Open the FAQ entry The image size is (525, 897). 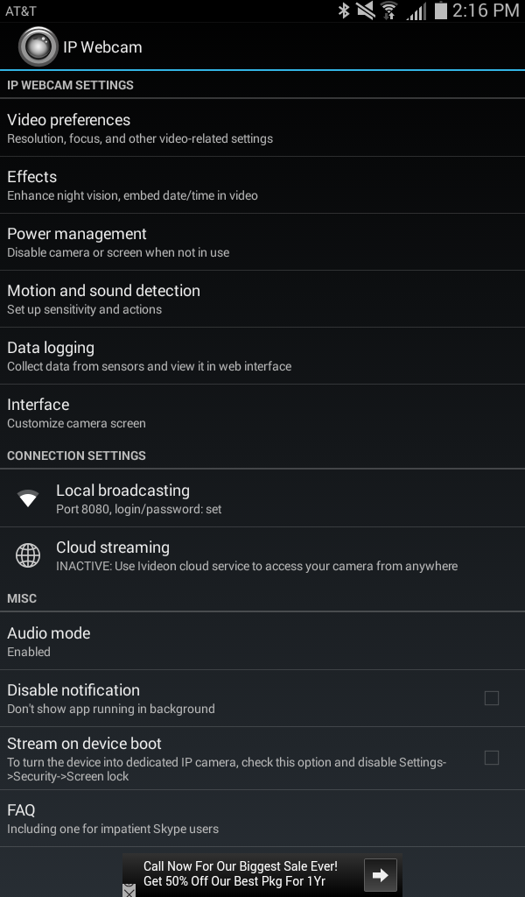[x=262, y=819]
